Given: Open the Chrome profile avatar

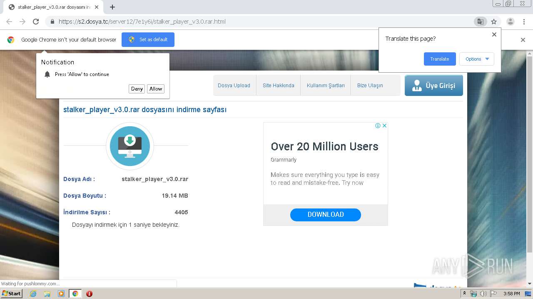Looking at the screenshot, I should pos(510,22).
